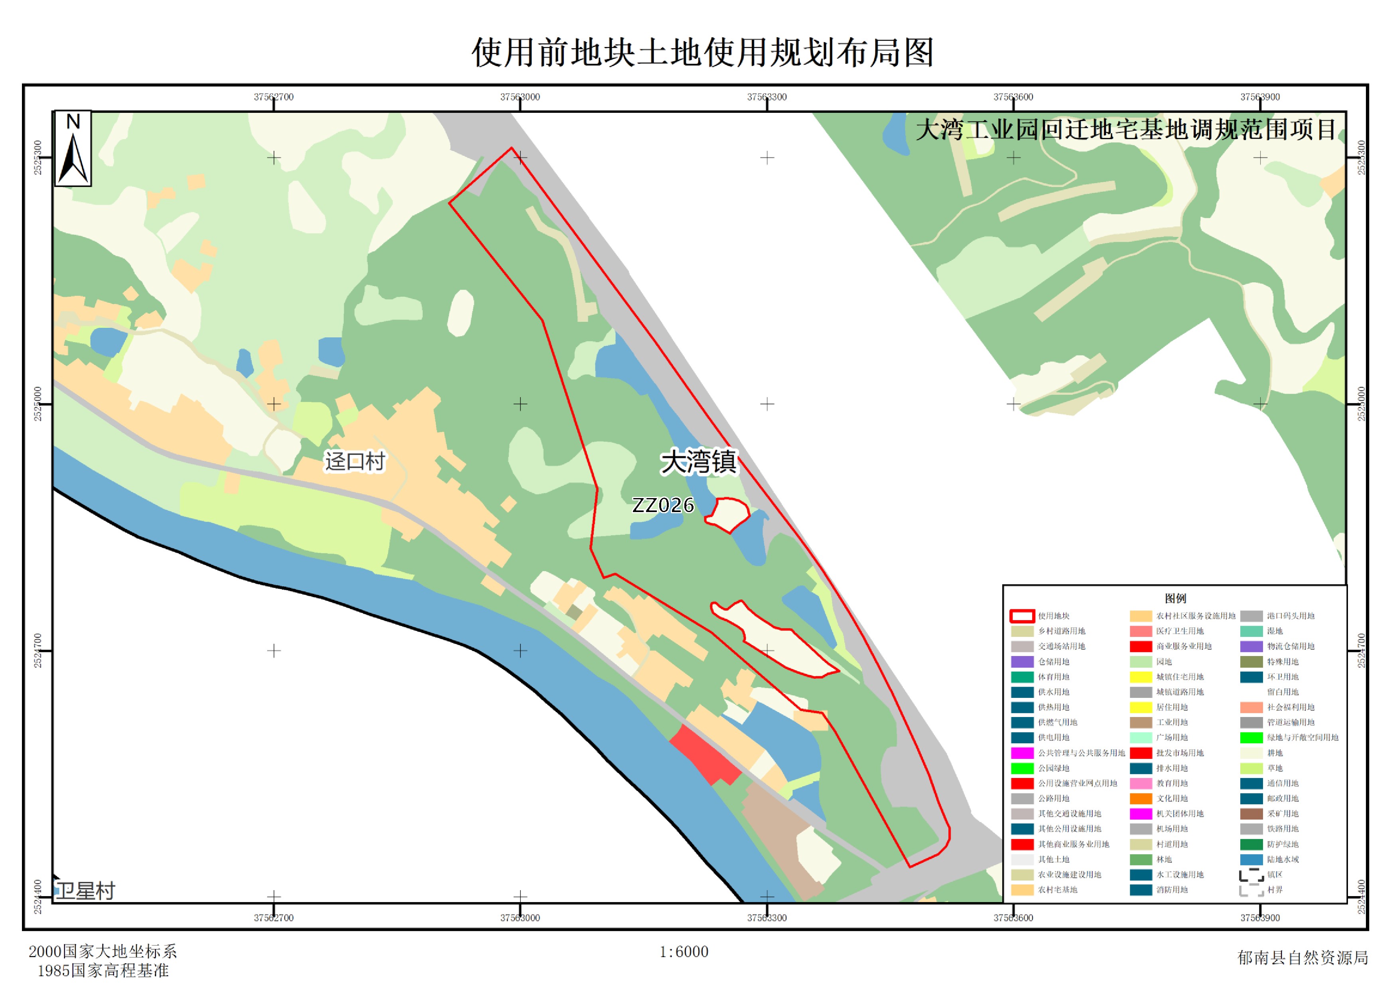This screenshot has height=989, width=1399.
Task: Click the 教育用地 pink legend swatch
Action: [1141, 784]
